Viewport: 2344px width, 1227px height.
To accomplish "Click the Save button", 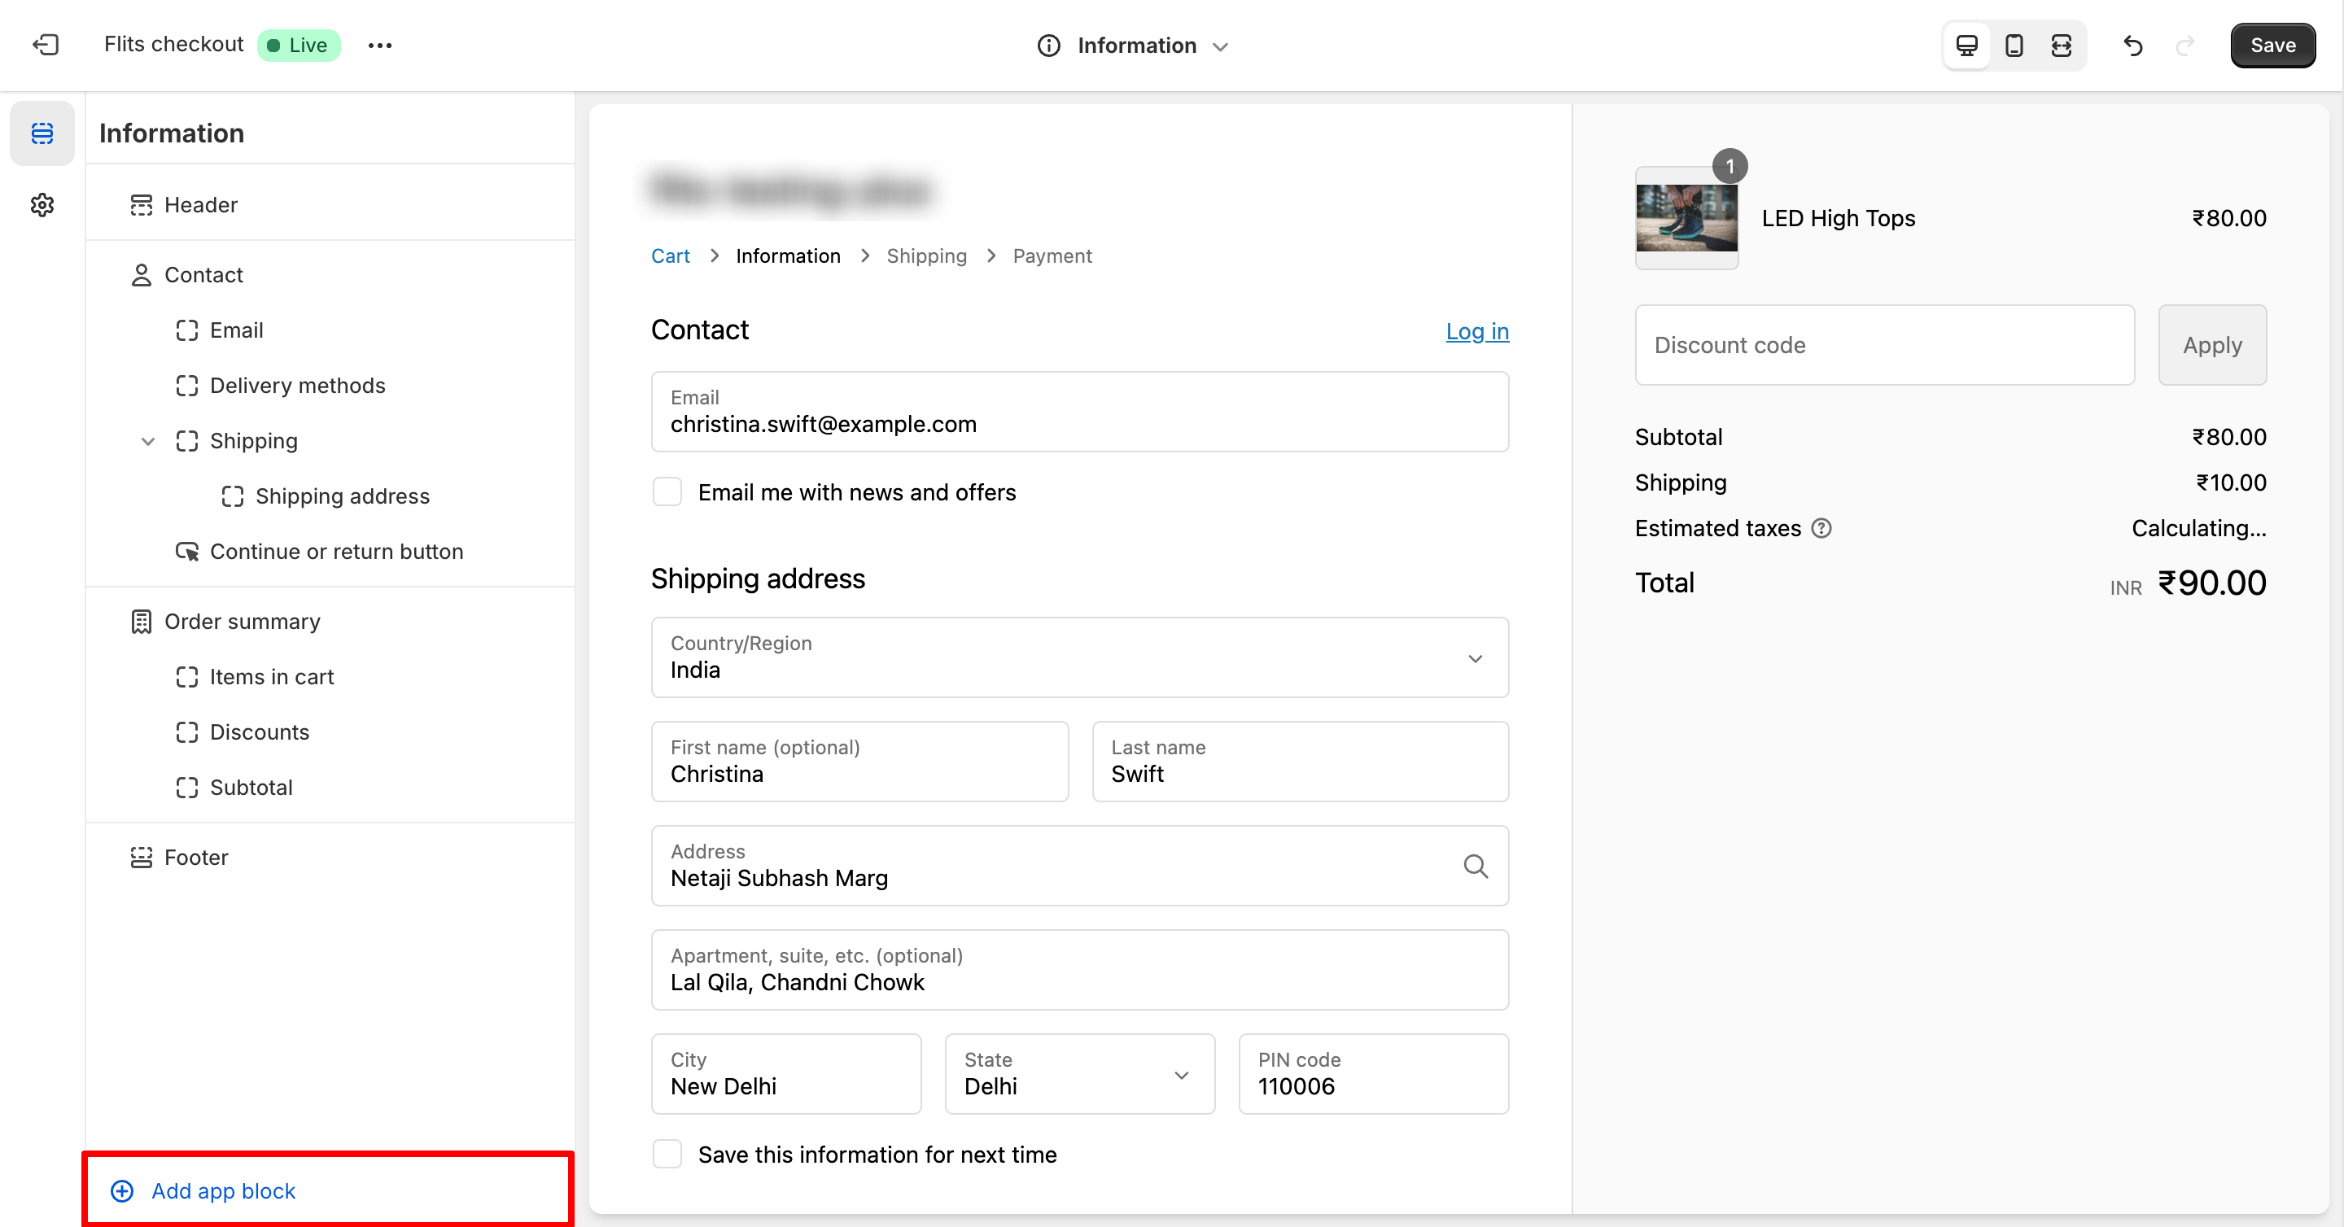I will click(2272, 45).
